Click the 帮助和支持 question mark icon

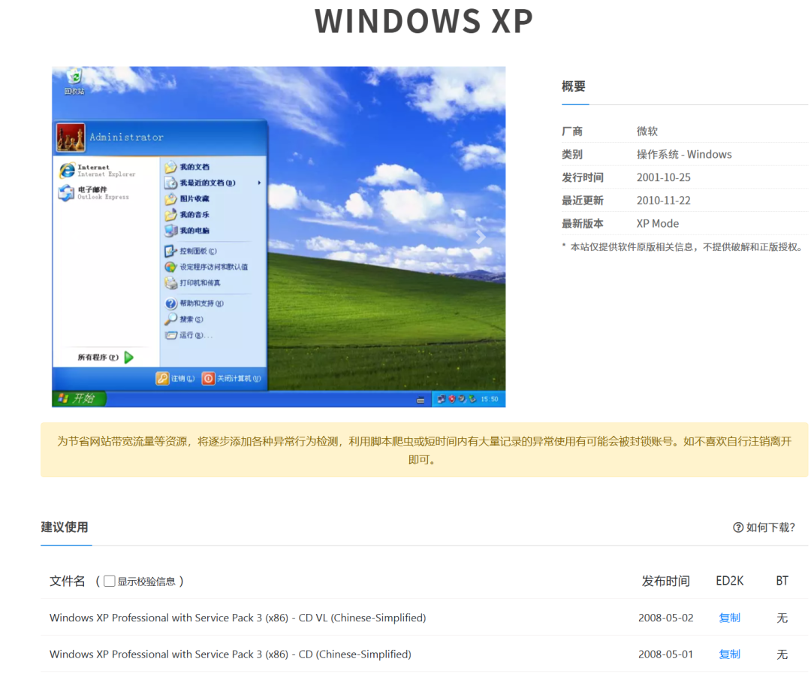tap(170, 304)
